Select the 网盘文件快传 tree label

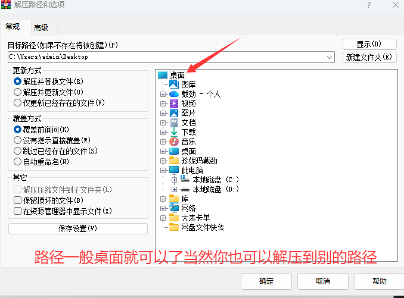coord(203,227)
